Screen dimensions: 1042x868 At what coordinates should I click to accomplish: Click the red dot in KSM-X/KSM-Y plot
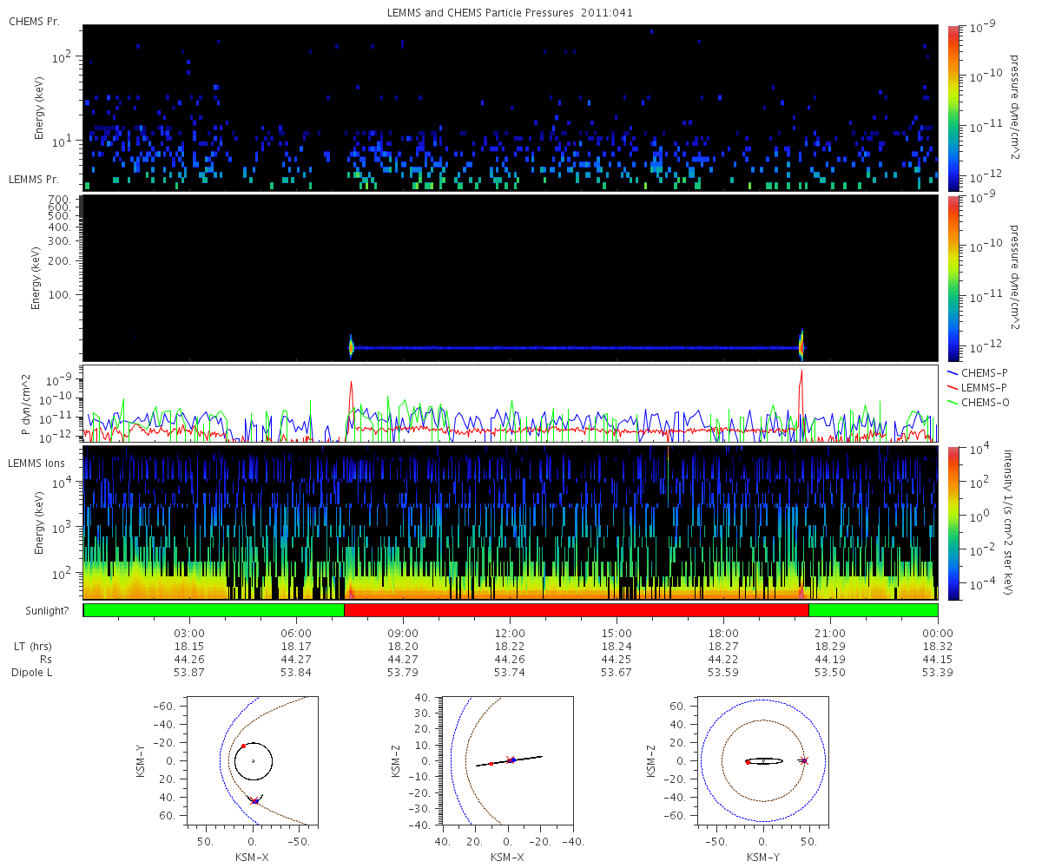pos(244,746)
